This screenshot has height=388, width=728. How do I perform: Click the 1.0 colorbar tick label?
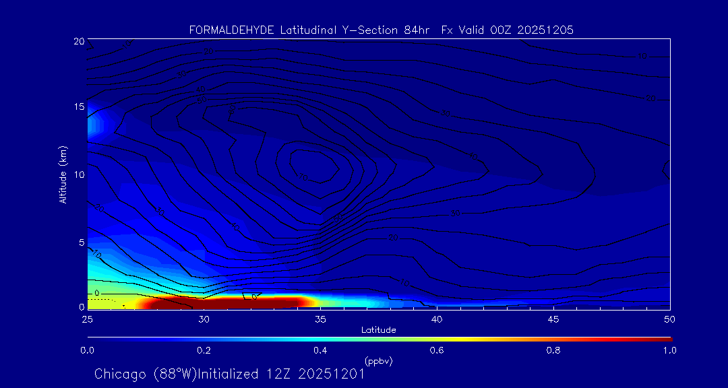(x=670, y=350)
